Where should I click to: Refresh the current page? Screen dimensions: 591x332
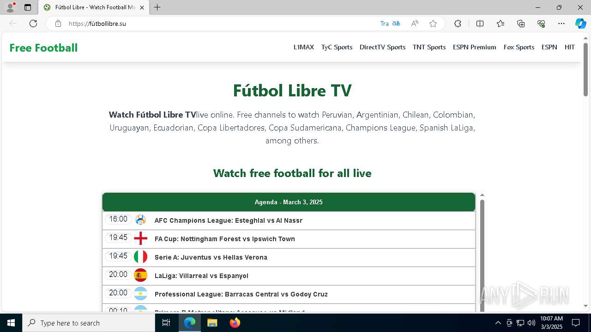(x=33, y=24)
